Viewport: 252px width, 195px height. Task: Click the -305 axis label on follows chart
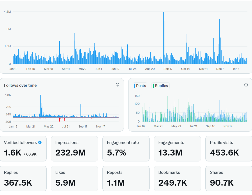point(8,122)
